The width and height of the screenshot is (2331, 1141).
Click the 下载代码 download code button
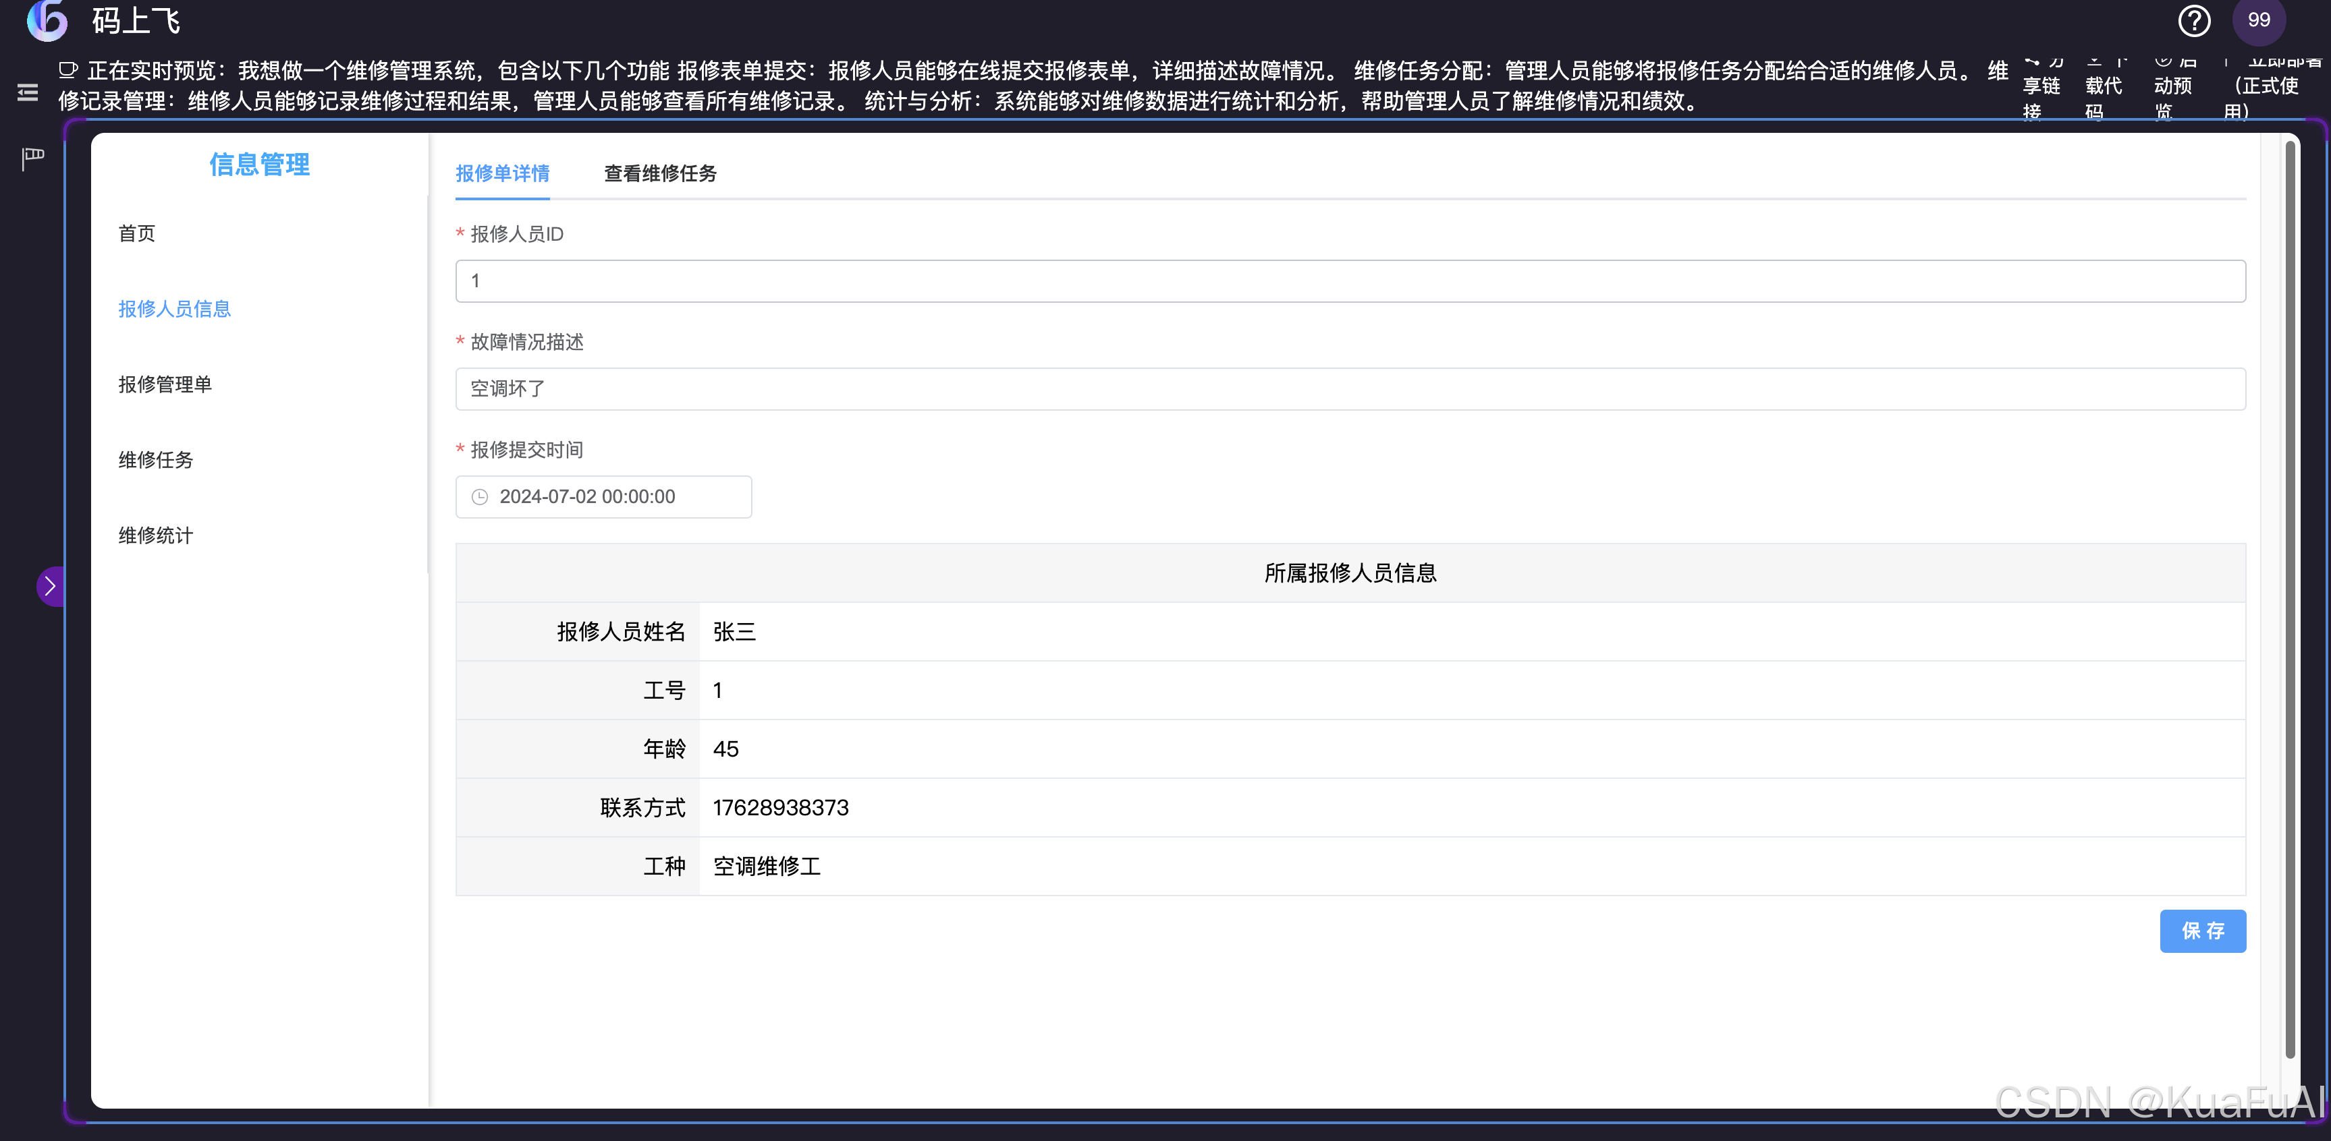pyautogui.click(x=2103, y=87)
